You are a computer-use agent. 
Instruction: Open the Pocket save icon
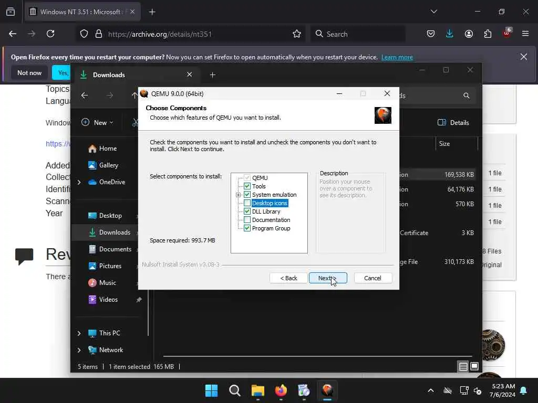point(431,34)
